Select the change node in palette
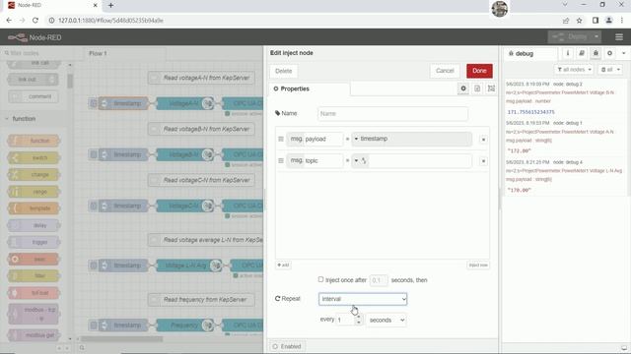The image size is (631, 354). 34,175
